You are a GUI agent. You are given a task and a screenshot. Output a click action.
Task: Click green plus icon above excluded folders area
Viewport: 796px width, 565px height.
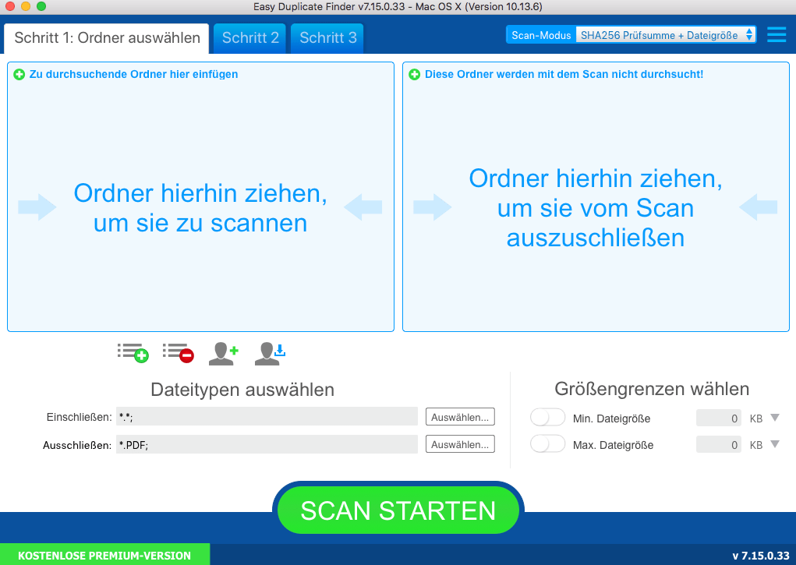[415, 75]
